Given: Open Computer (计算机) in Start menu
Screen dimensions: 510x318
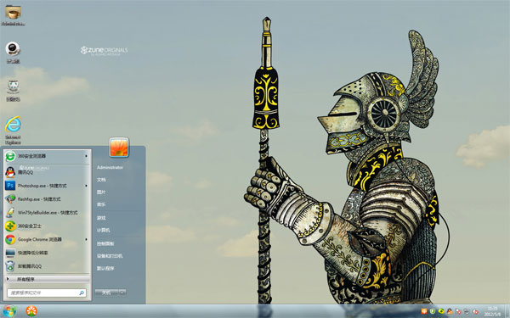Looking at the screenshot, I should click(x=104, y=231).
